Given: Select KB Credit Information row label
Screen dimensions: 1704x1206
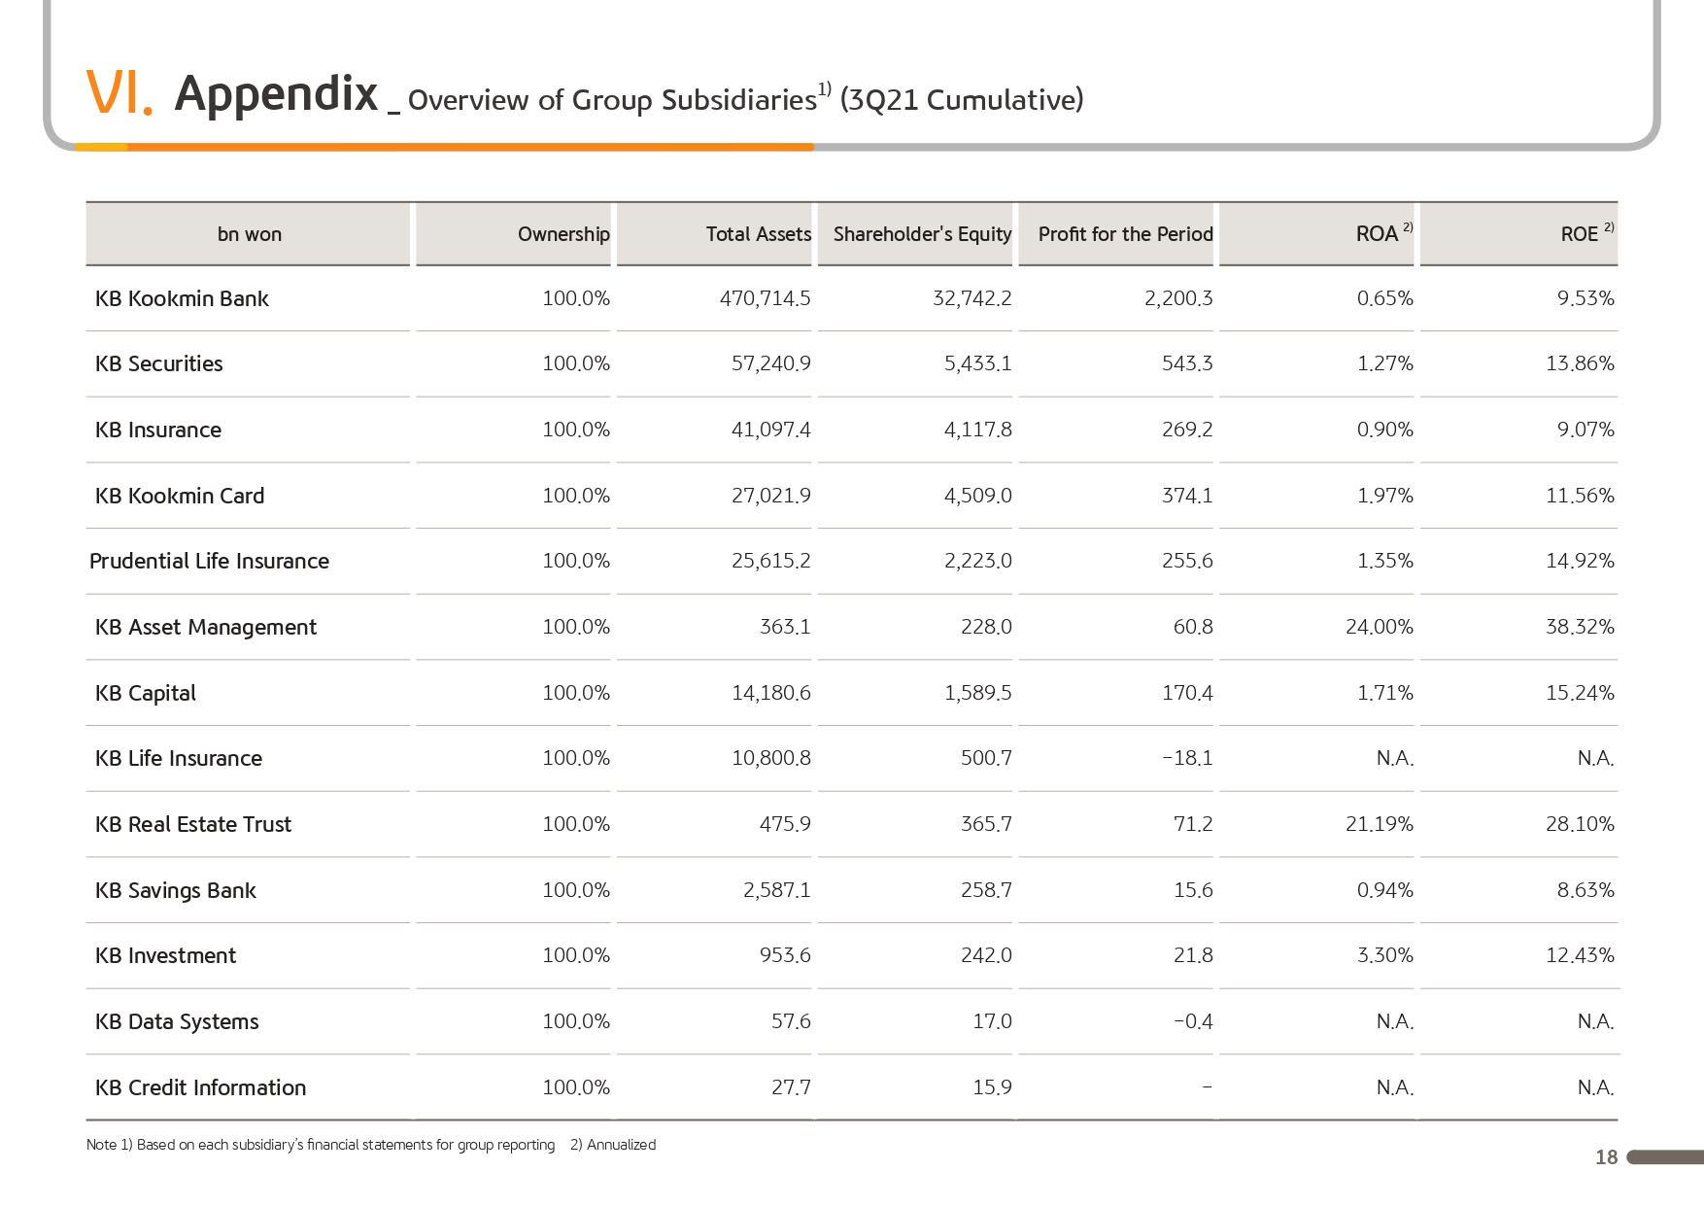Looking at the screenshot, I should point(201,1087).
